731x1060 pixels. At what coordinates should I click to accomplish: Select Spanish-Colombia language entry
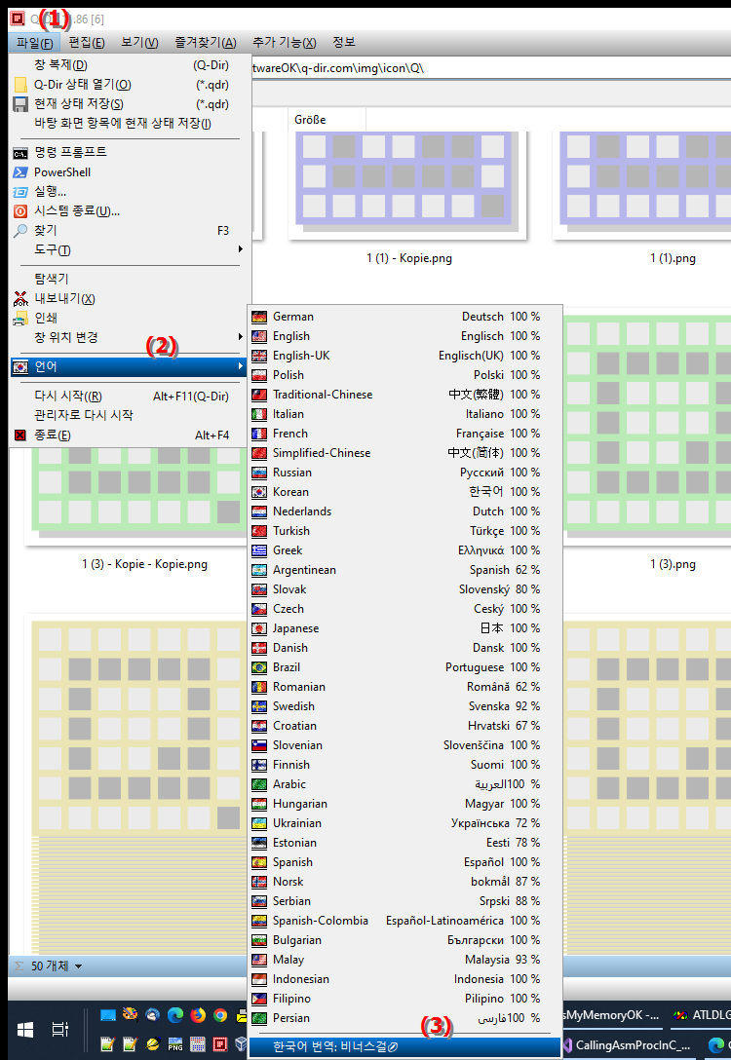404,922
